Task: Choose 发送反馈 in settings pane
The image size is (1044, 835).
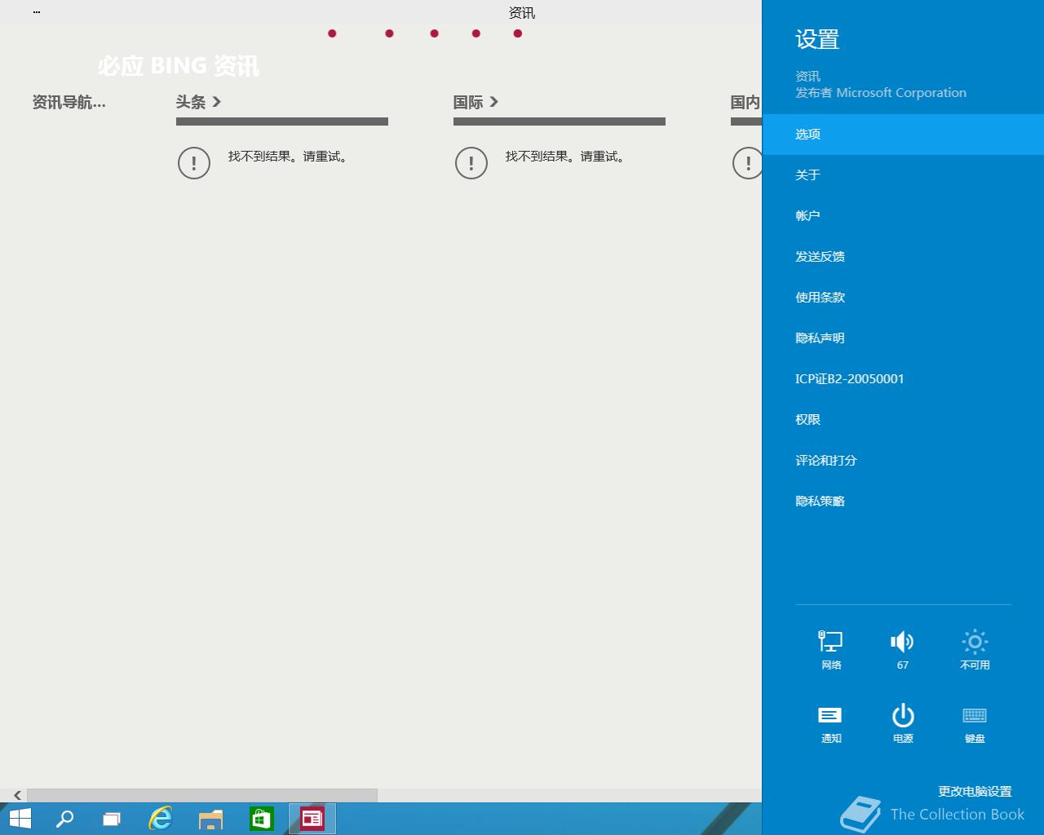Action: pos(903,257)
